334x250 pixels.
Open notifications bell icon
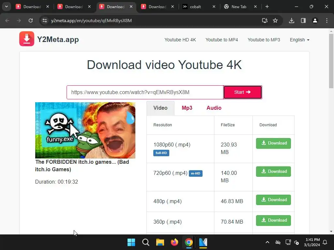click(325, 242)
